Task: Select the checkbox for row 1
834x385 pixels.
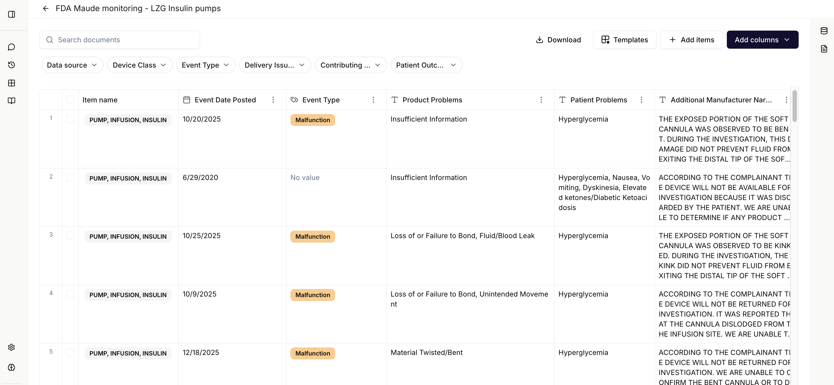Action: tap(70, 119)
